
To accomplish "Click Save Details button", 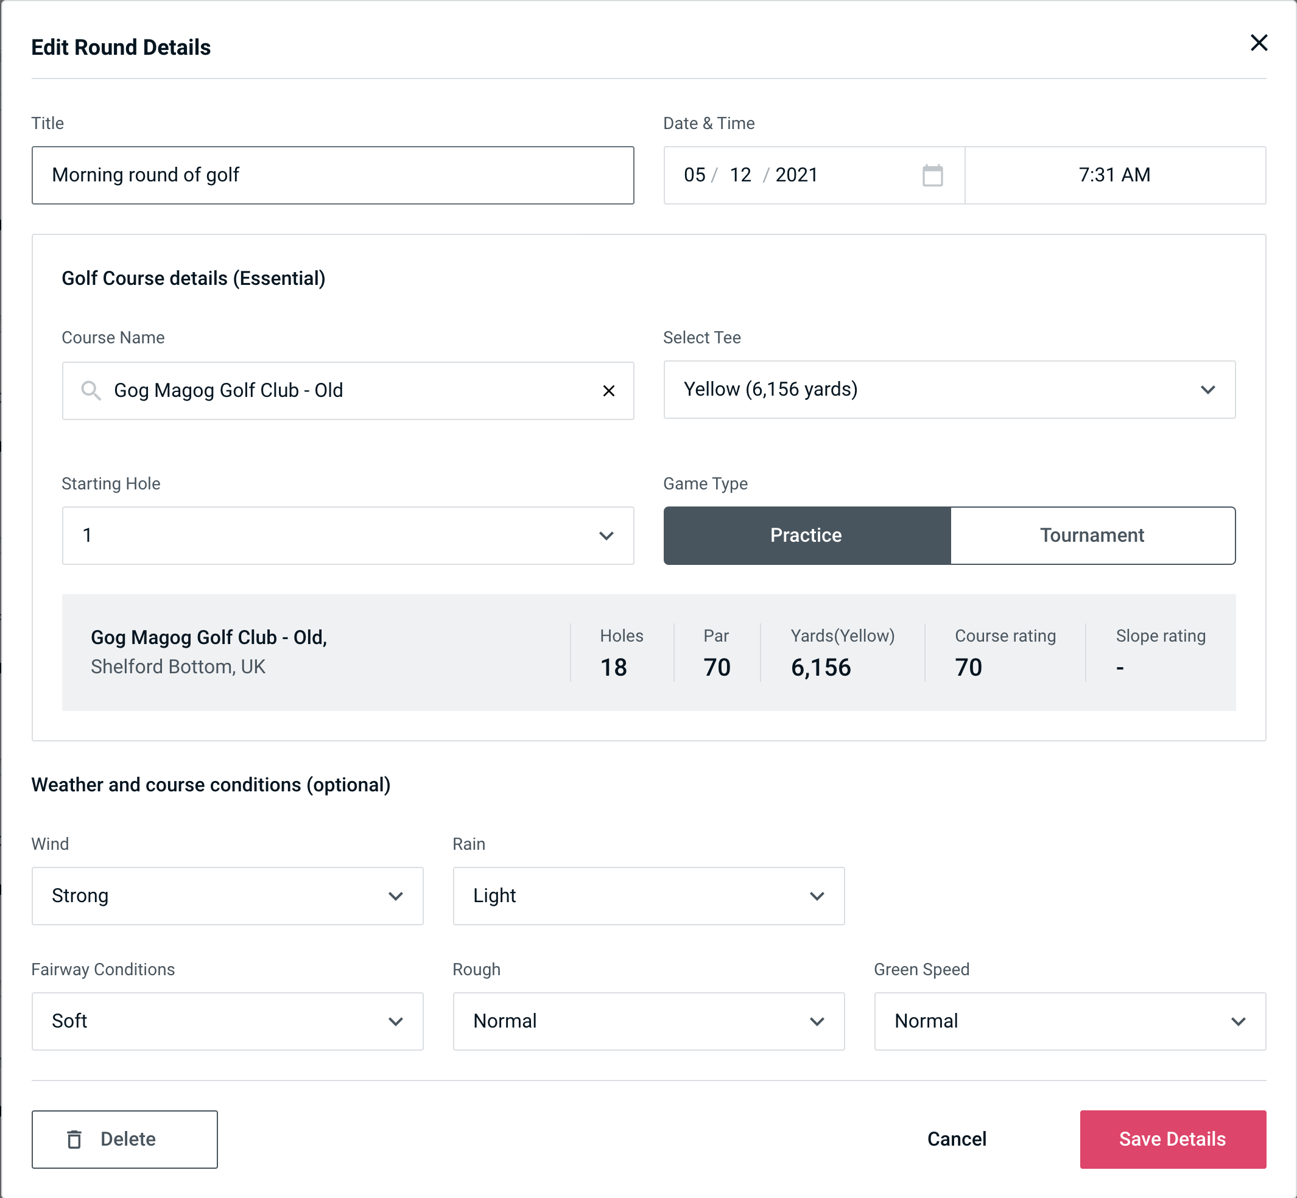I will point(1172,1140).
